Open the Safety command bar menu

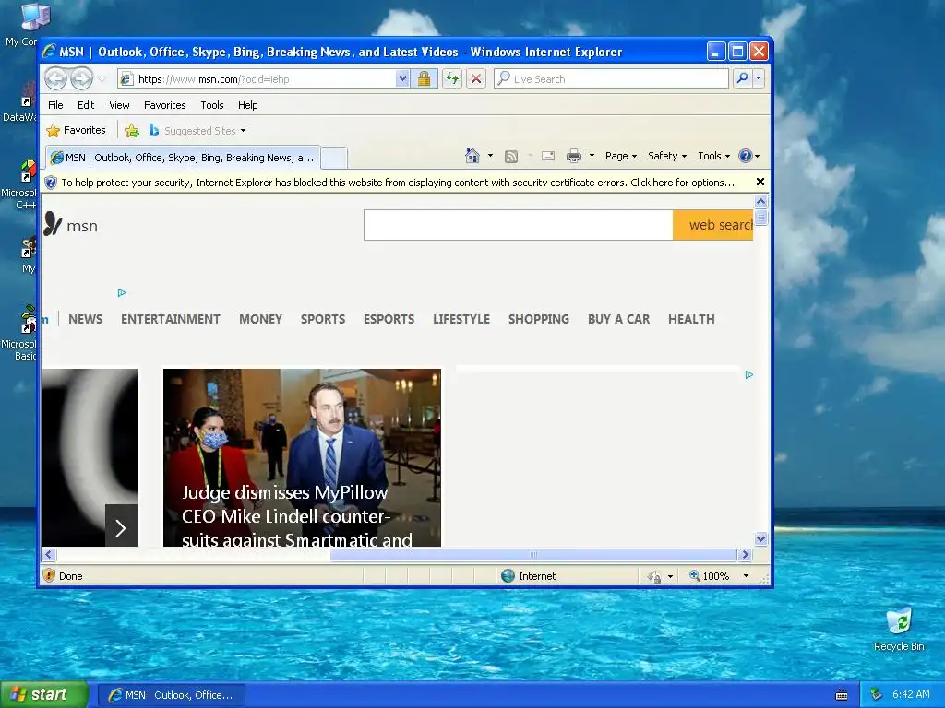(x=666, y=156)
